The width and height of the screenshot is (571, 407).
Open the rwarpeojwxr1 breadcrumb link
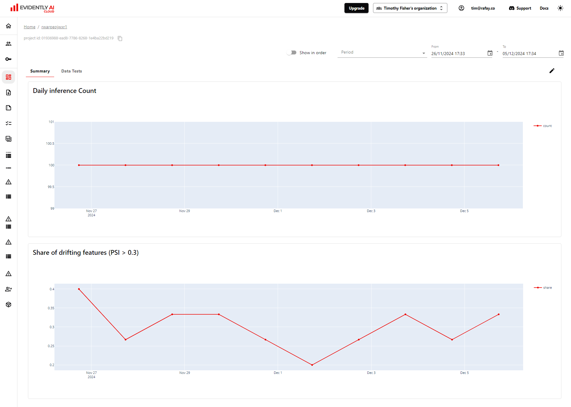[54, 27]
